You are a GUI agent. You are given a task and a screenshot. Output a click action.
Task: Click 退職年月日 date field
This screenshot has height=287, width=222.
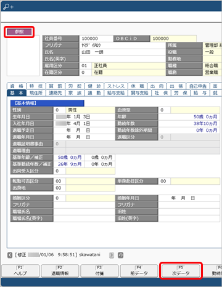click(84, 137)
